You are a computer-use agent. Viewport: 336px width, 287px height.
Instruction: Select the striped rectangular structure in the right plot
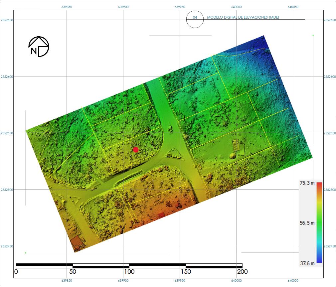point(236,145)
